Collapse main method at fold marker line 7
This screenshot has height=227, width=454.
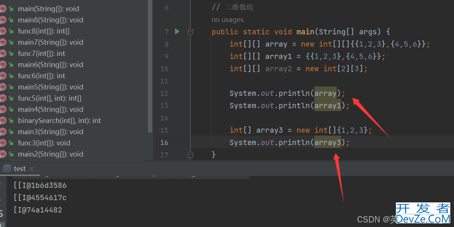(190, 32)
